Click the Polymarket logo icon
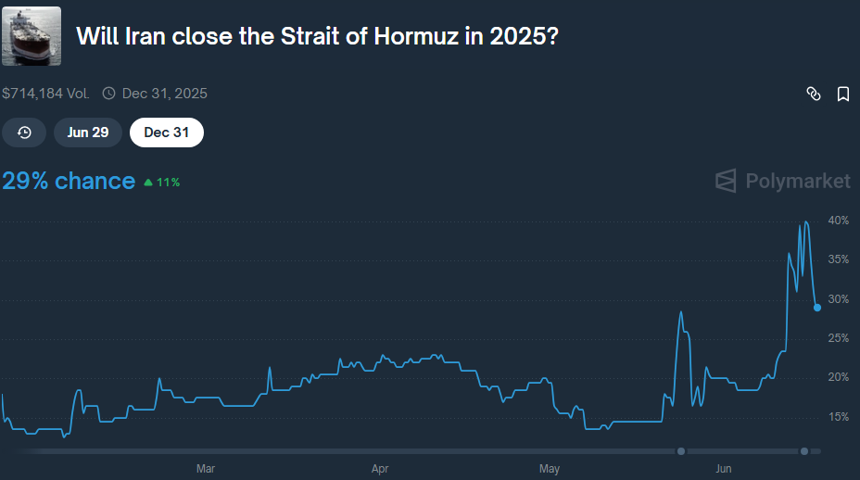860x480 pixels. [x=727, y=181]
